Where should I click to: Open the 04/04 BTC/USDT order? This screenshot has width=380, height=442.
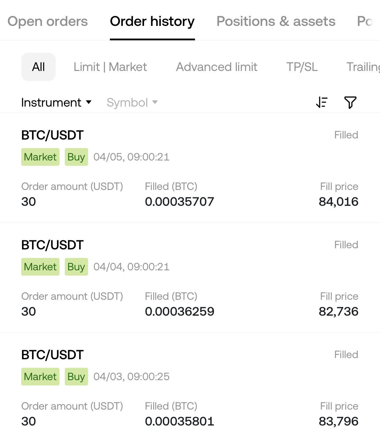pos(190,277)
